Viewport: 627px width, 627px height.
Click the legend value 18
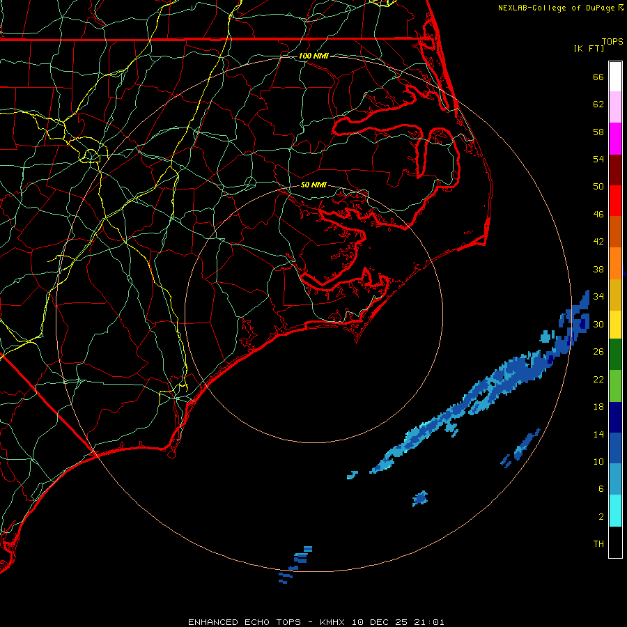click(598, 407)
